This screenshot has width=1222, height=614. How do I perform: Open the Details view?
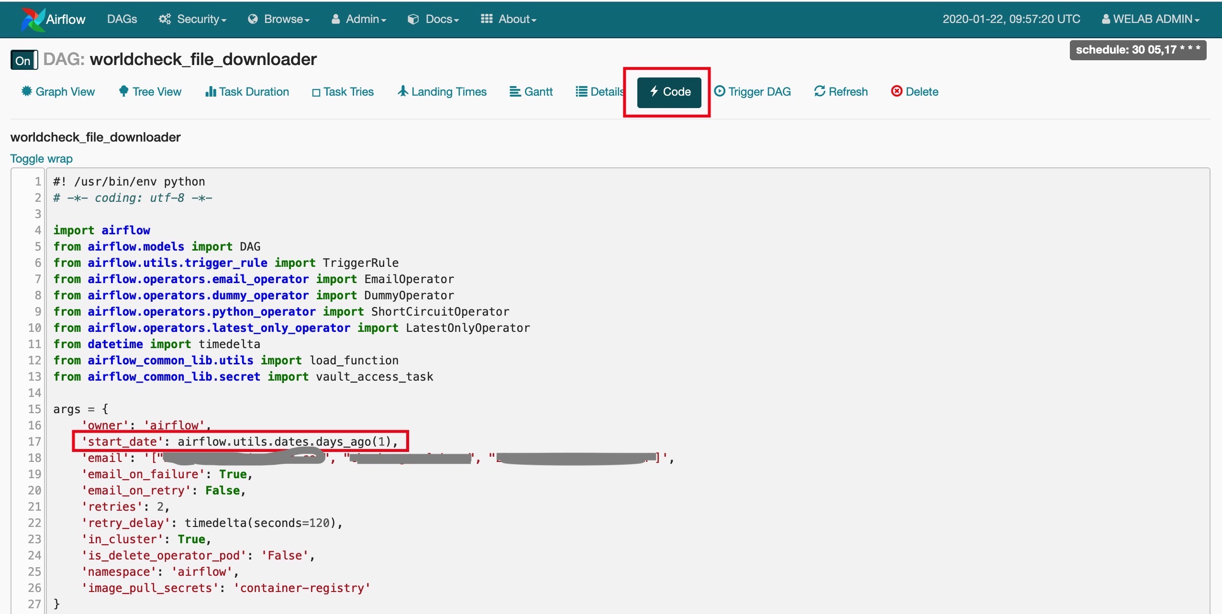click(600, 91)
